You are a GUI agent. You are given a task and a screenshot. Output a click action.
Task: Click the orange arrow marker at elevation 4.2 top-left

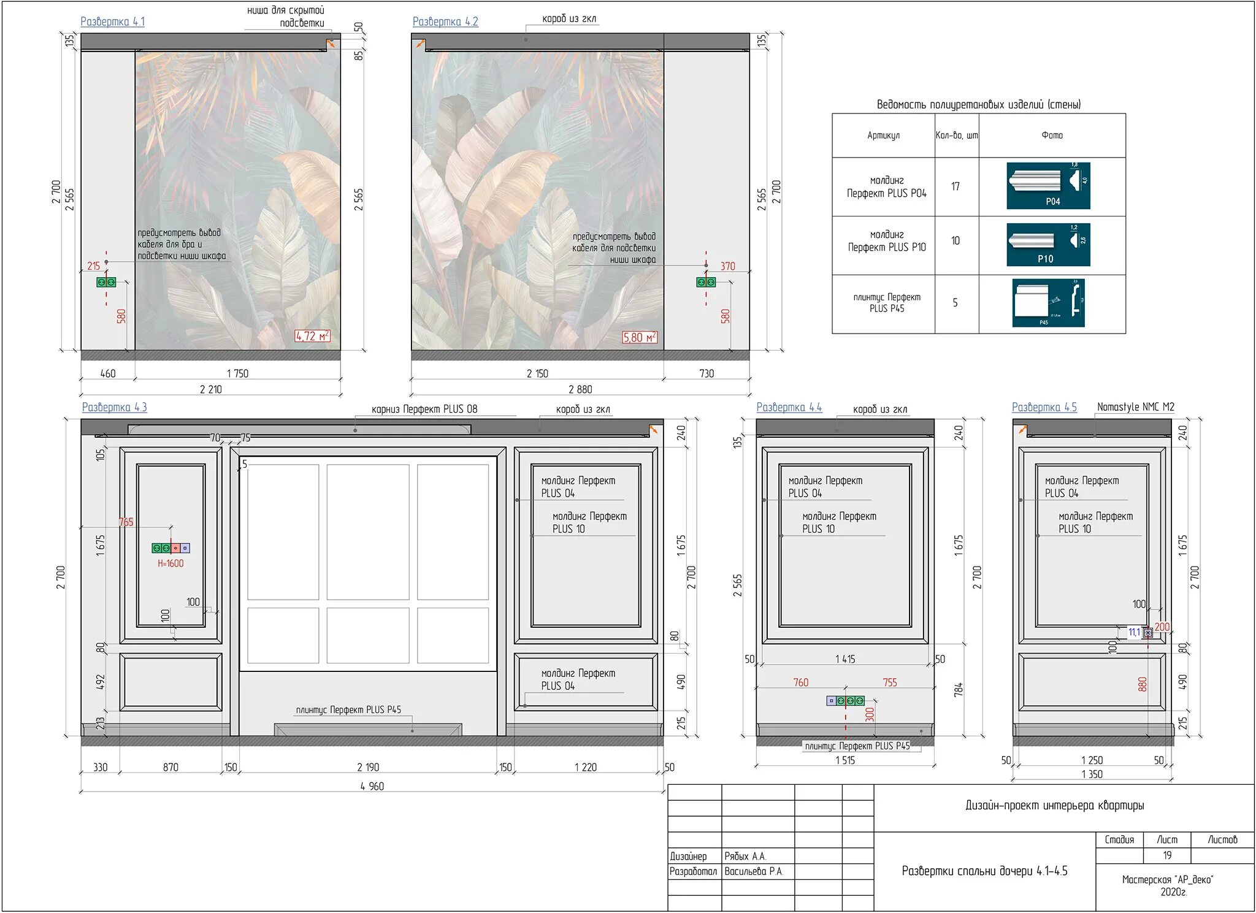420,44
